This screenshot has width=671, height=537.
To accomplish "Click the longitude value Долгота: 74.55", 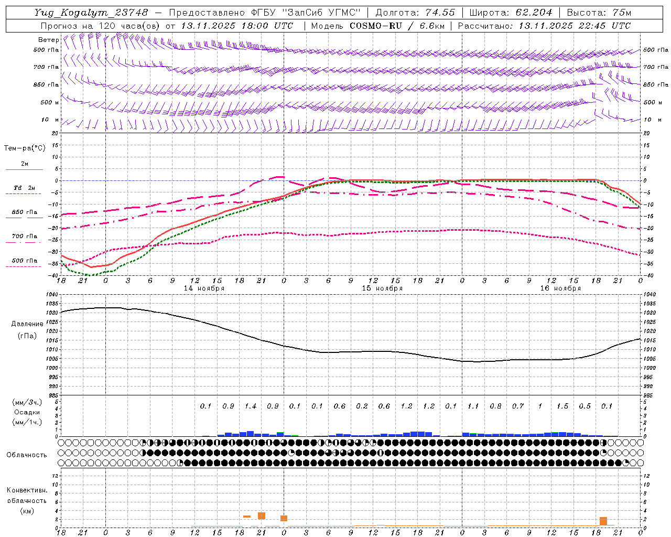I will point(415,13).
